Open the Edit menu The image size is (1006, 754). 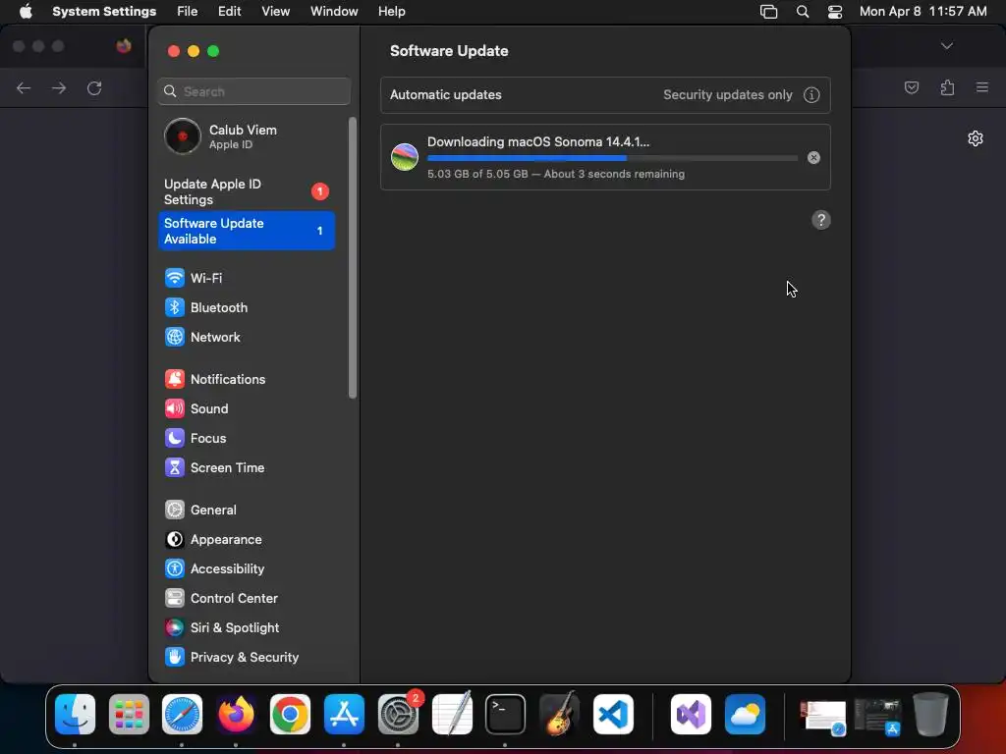pyautogui.click(x=229, y=12)
